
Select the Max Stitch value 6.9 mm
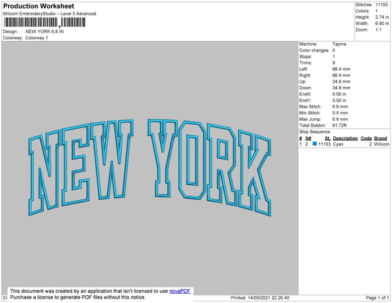point(340,106)
